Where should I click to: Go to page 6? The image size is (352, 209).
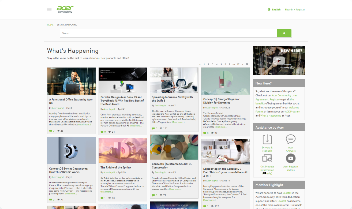pyautogui.click(x=225, y=64)
